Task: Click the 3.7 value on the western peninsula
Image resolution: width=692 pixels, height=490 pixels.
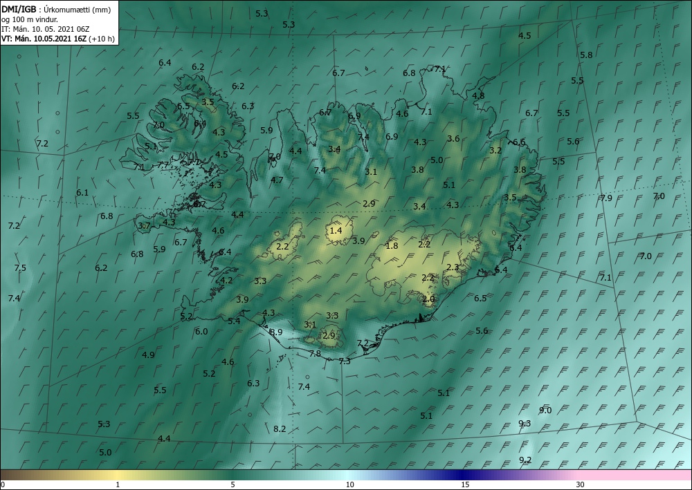Action: [145, 225]
